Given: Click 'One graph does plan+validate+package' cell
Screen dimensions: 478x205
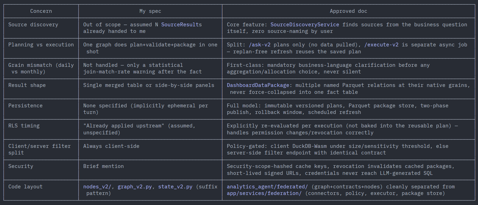Looking at the screenshot, I should tap(150, 48).
